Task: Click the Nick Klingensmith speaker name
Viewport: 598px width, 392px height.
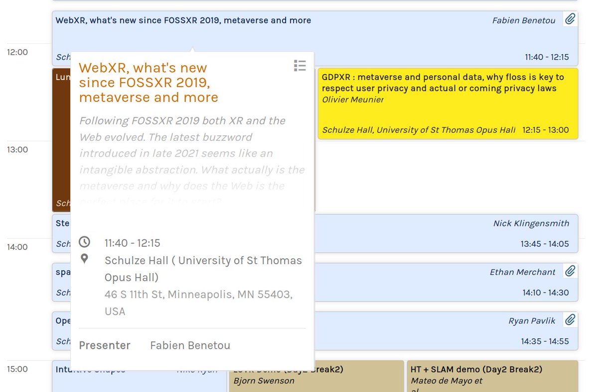Action: (531, 223)
